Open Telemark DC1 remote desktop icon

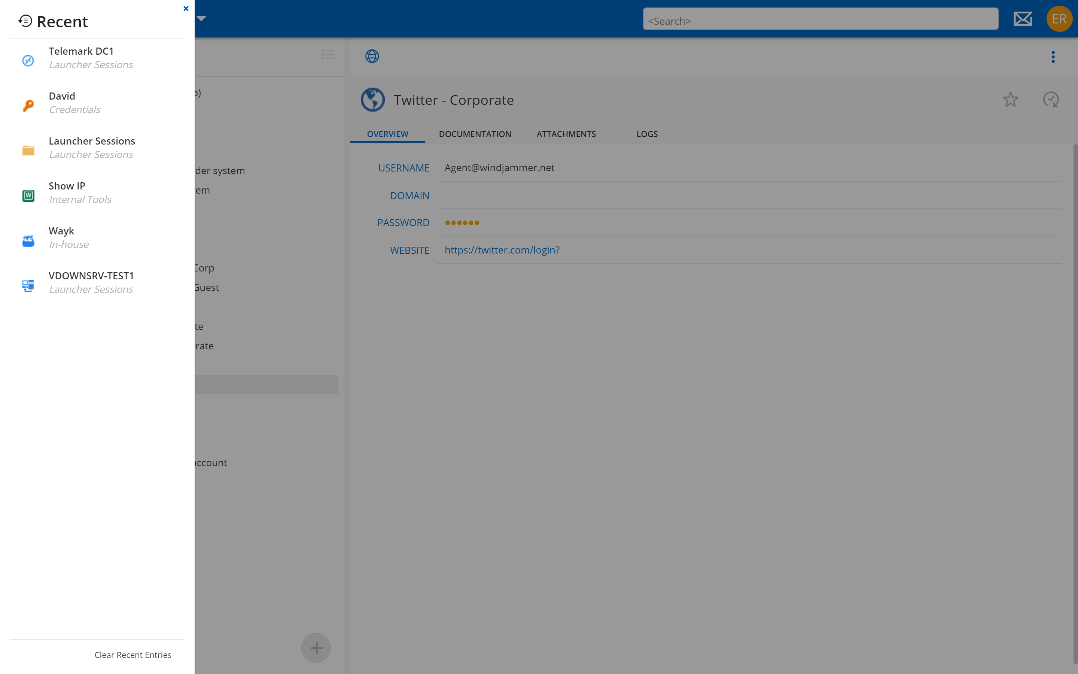pyautogui.click(x=28, y=60)
